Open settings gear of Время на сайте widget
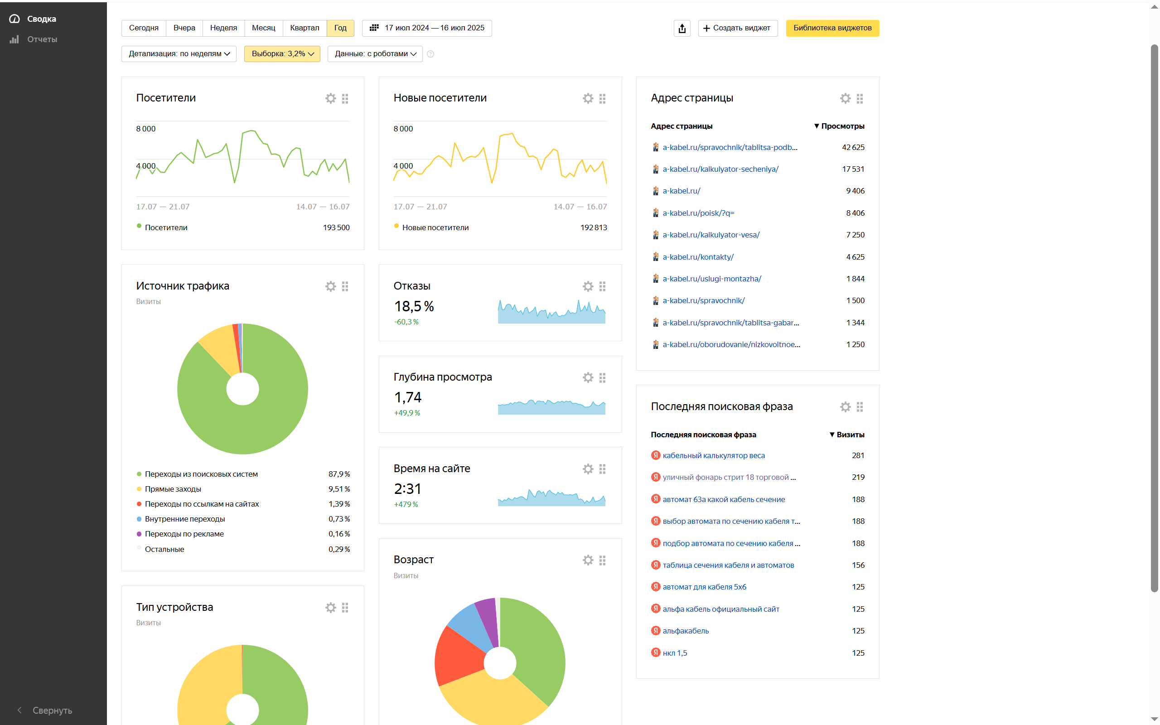This screenshot has height=725, width=1160. tap(588, 469)
